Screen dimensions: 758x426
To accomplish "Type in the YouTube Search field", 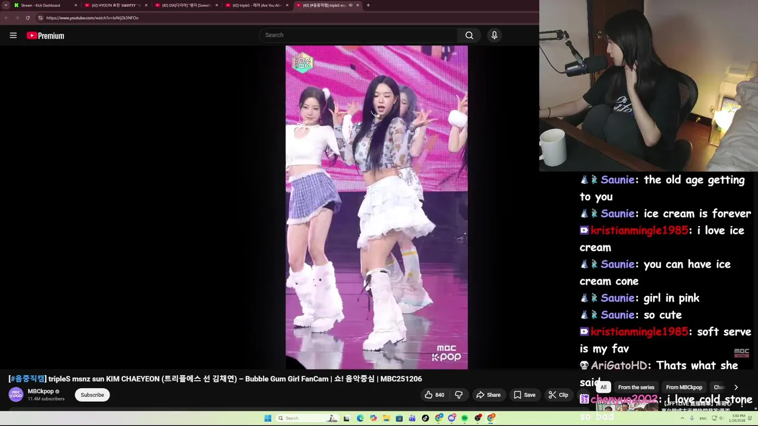I will tap(358, 35).
